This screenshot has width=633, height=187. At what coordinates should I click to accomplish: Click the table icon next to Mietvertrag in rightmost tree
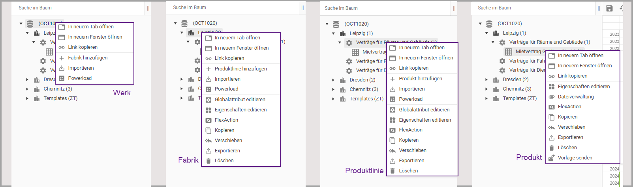pyautogui.click(x=509, y=52)
